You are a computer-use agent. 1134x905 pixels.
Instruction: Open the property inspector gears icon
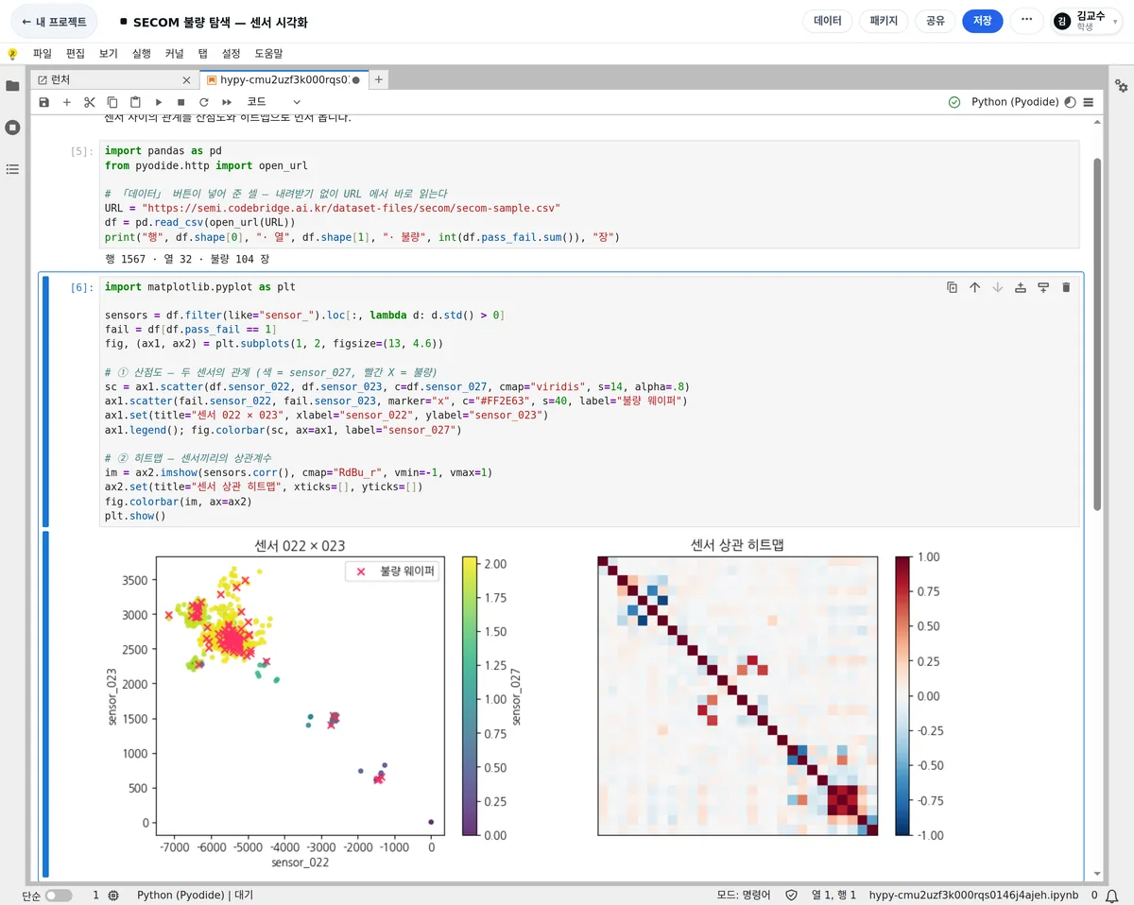1122,86
